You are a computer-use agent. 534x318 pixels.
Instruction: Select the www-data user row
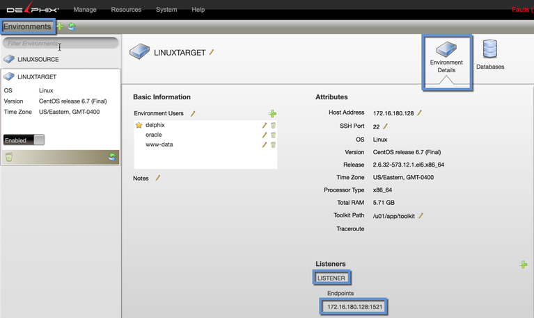click(205, 144)
